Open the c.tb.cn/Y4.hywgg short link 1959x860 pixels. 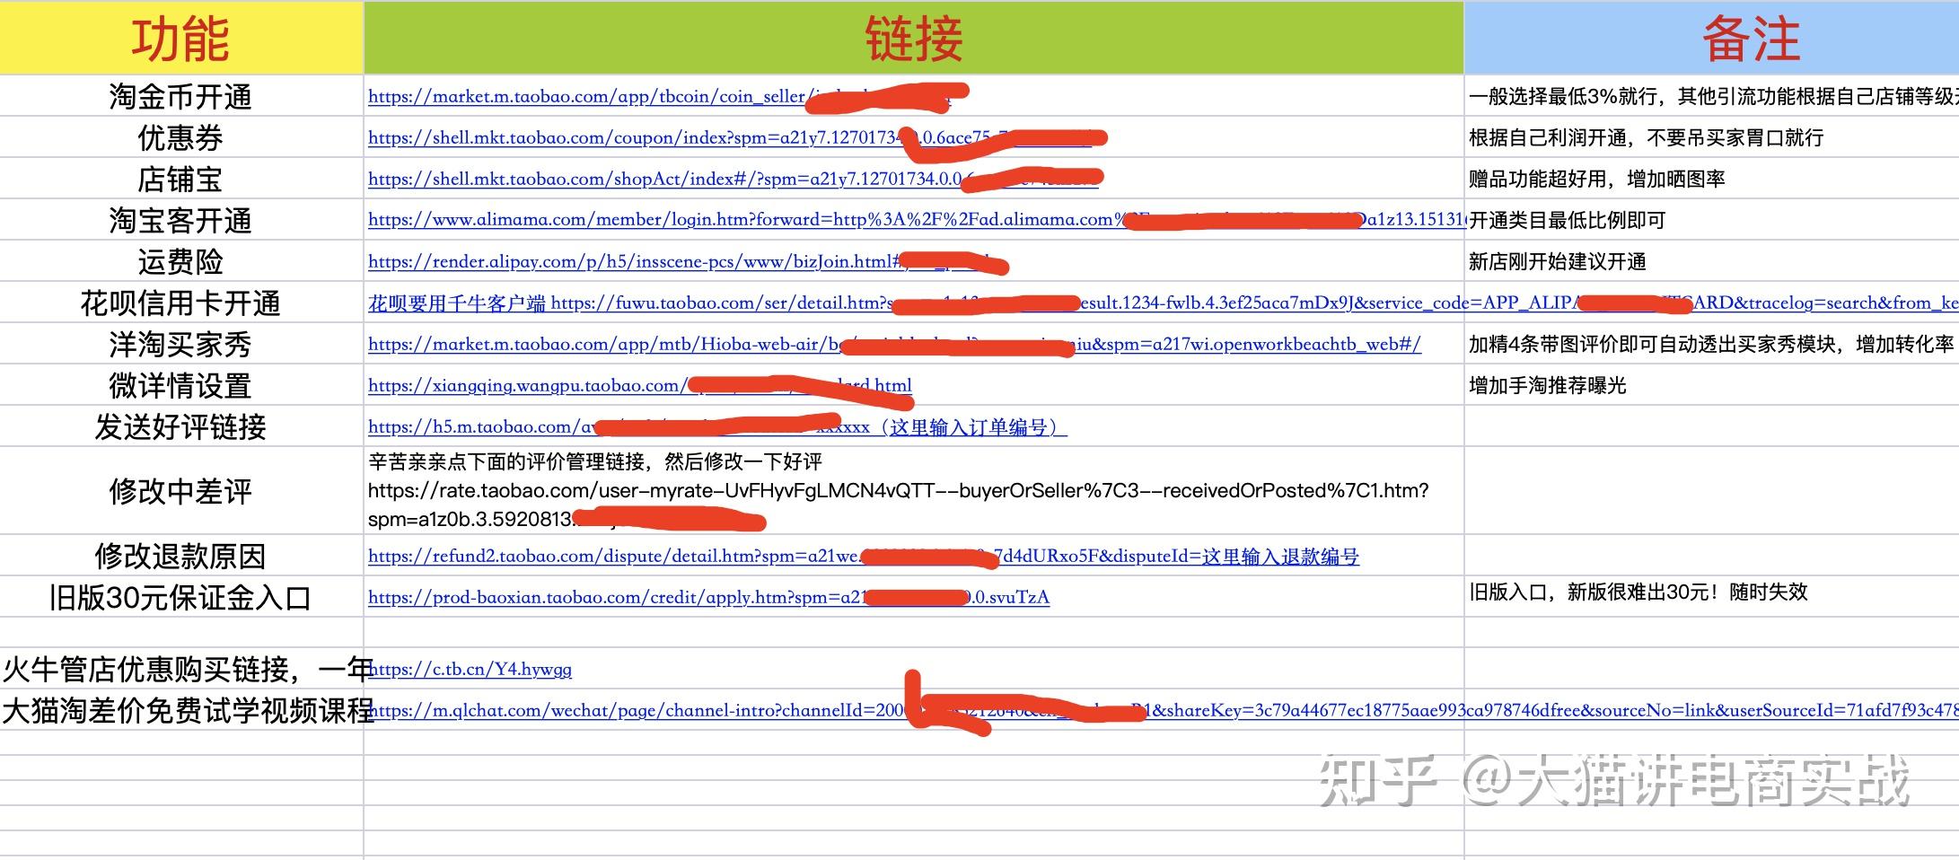pyautogui.click(x=470, y=669)
